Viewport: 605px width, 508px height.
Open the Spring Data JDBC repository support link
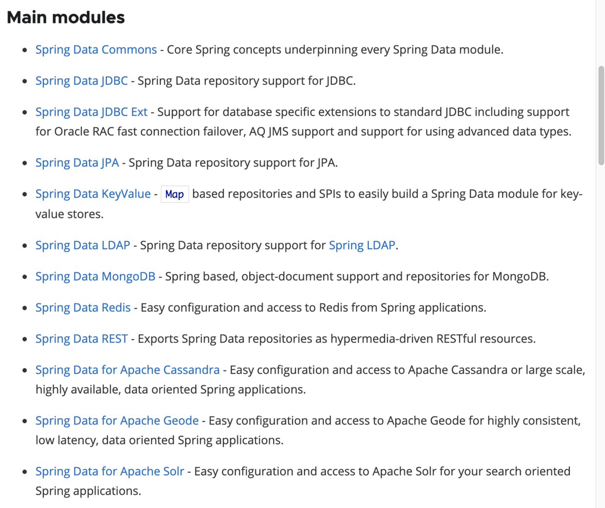[x=81, y=81]
